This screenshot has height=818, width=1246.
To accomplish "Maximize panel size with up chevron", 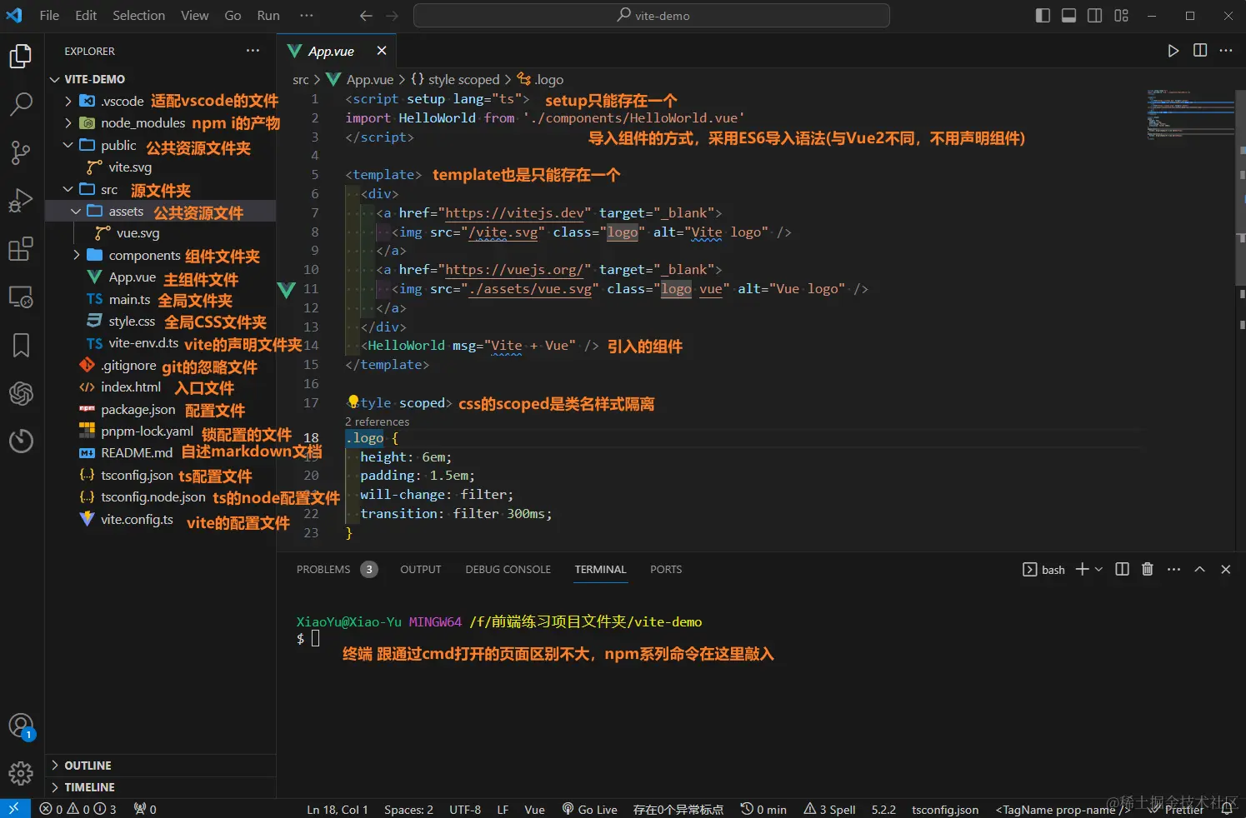I will pos(1199,569).
